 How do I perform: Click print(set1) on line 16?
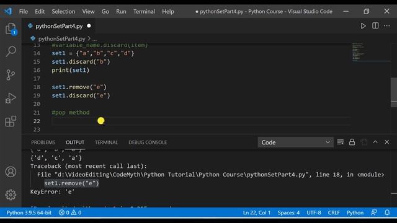tap(71, 70)
